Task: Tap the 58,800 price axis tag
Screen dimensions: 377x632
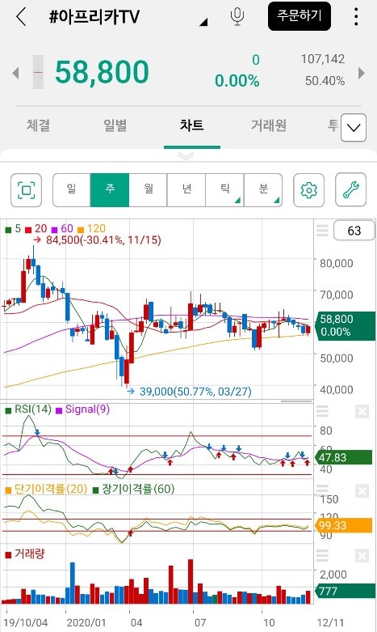Action: point(346,325)
